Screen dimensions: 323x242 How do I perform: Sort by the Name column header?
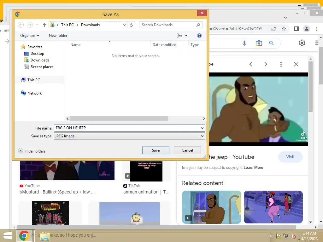point(75,45)
